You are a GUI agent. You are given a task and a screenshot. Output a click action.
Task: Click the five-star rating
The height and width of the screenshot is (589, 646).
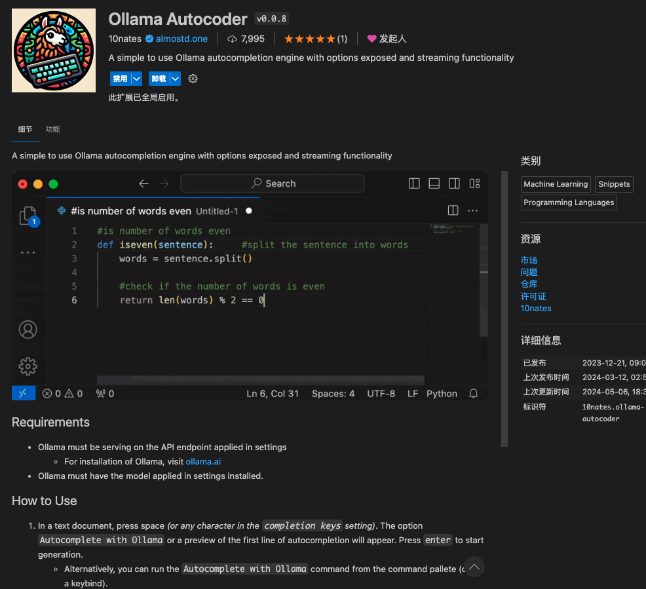[310, 39]
